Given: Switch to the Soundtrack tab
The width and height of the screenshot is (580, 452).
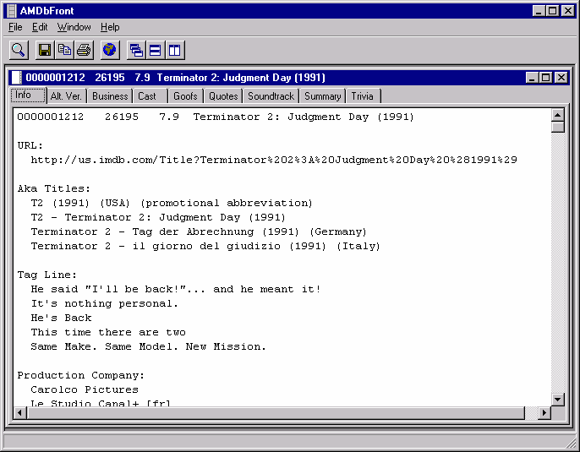Looking at the screenshot, I should click(x=271, y=96).
